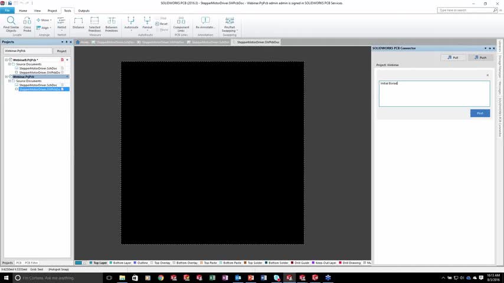This screenshot has width=504, height=283.
Task: Switch to PCB Filter panel tab
Action: click(31, 263)
